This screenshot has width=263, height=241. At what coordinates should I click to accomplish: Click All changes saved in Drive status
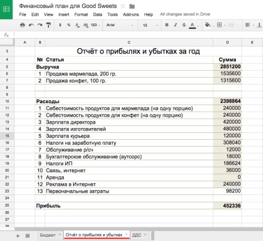185,14
